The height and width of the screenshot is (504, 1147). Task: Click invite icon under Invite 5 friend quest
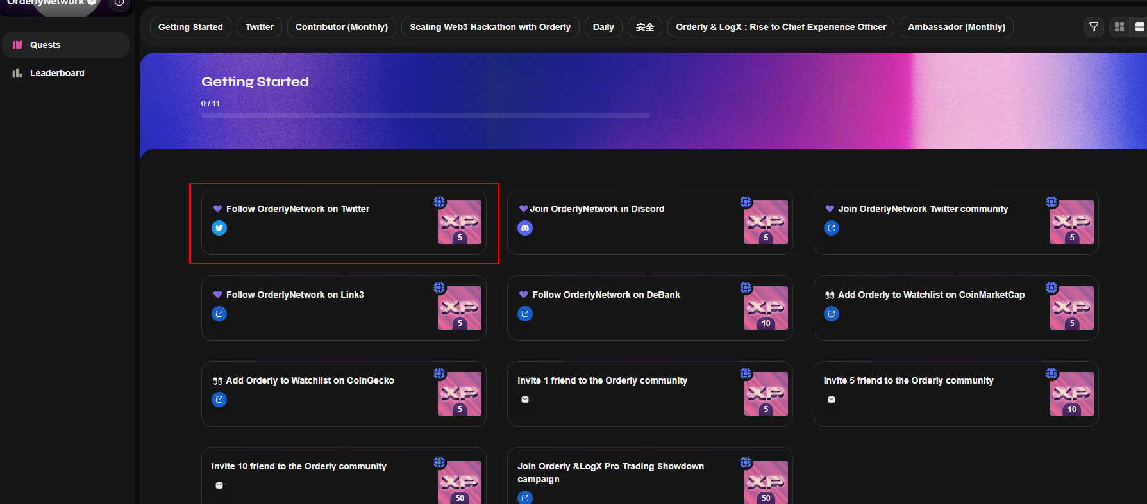(x=832, y=400)
